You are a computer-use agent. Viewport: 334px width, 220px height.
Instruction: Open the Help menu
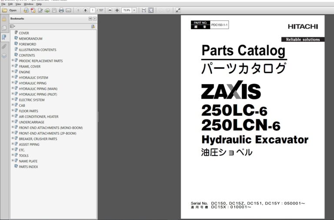click(x=39, y=4)
